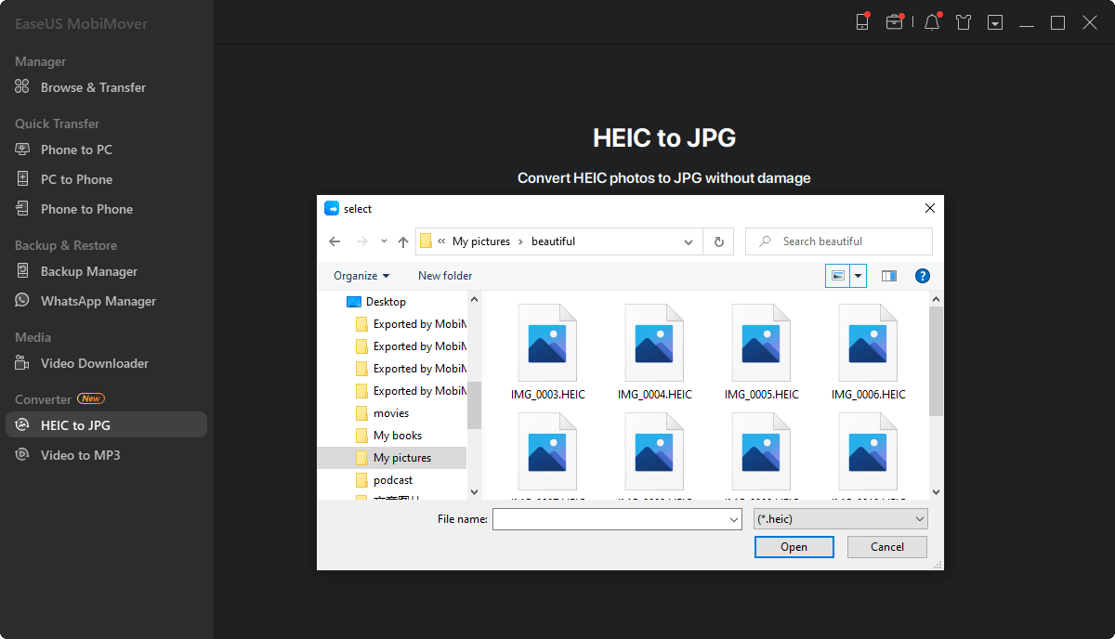1115x639 pixels.
Task: Toggle the preview pane
Action: [x=889, y=276]
